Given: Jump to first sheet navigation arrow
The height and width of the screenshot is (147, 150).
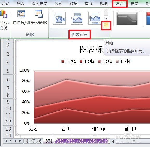Looking at the screenshot, I should click(6, 141).
